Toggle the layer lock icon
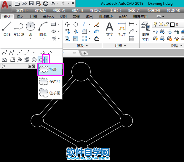 pyautogui.click(x=167, y=24)
